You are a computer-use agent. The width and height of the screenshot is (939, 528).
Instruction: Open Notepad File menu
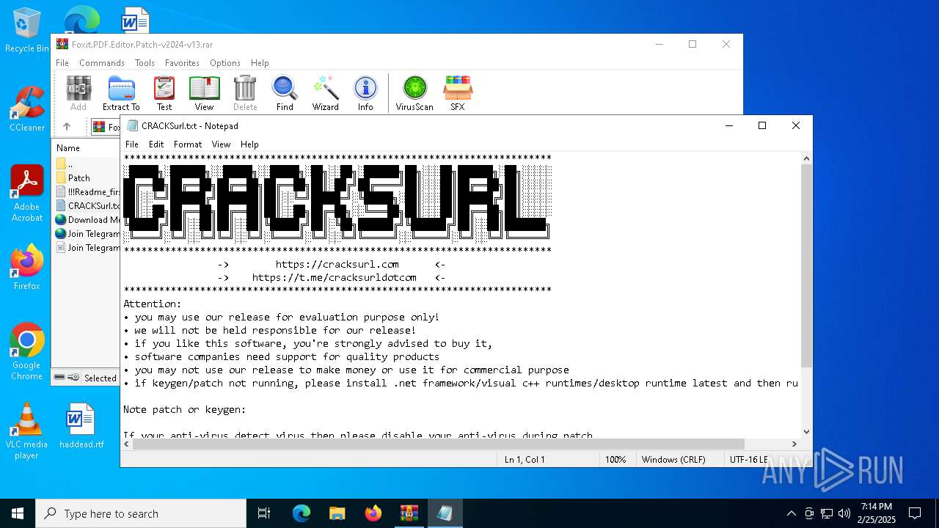[132, 144]
